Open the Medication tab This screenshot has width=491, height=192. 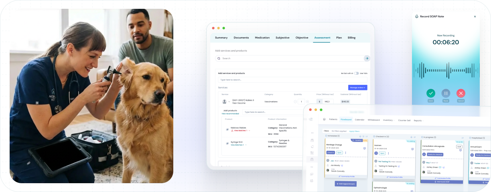(262, 38)
